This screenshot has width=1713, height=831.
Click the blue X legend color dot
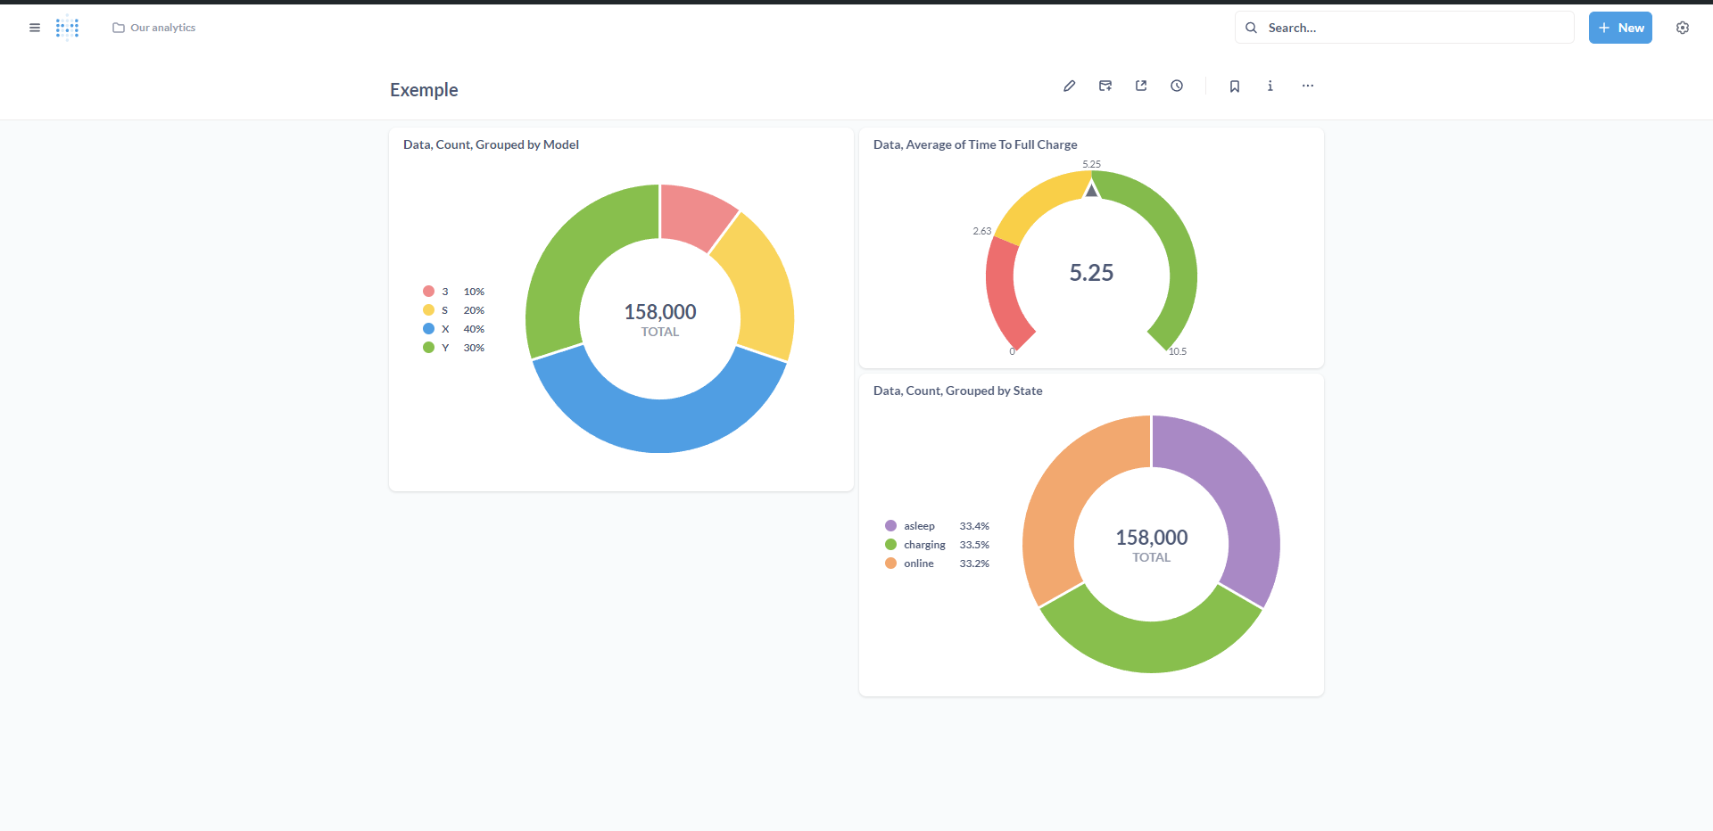[429, 329]
